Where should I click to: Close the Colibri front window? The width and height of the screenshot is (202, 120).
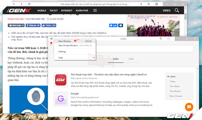click(x=195, y=39)
